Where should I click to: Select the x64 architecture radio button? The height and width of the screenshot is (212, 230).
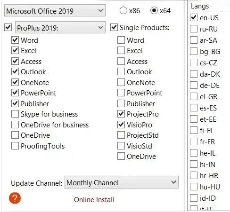(x=154, y=10)
